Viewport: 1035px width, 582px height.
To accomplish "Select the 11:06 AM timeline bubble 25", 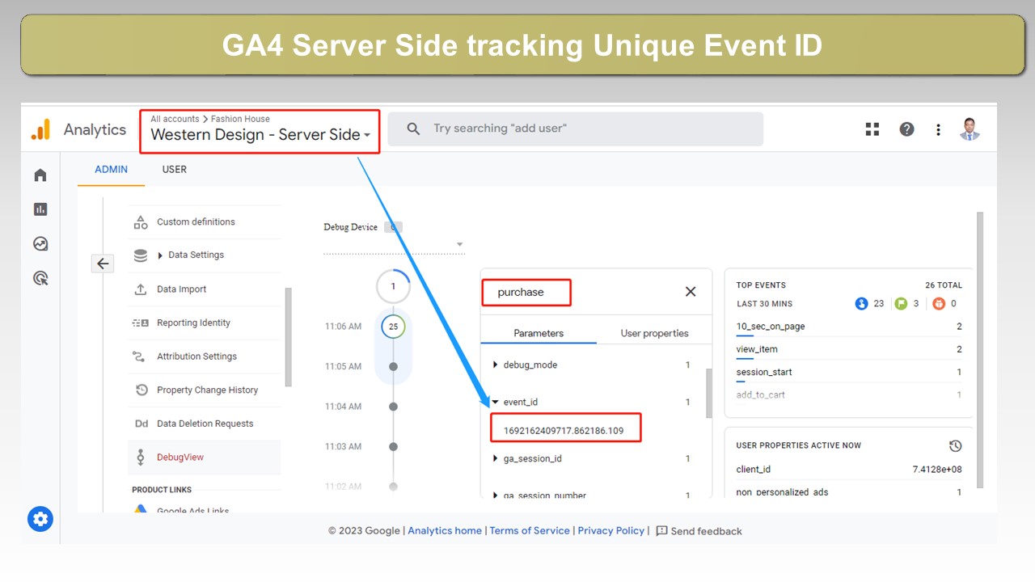I will tap(393, 327).
